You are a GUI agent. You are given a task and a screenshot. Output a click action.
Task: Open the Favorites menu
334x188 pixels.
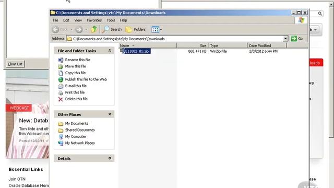tap(94, 20)
